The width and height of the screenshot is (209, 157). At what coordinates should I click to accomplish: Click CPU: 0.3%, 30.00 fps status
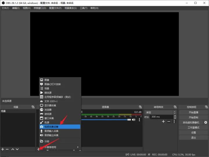click(x=184, y=155)
